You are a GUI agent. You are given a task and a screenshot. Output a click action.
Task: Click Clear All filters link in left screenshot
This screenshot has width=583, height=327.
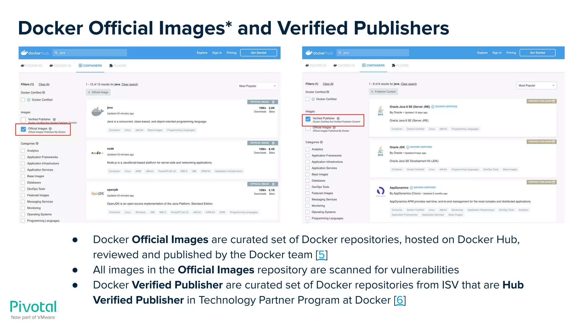tap(44, 85)
